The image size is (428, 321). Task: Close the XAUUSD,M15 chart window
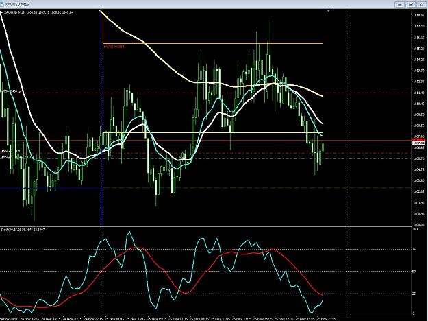tap(422, 4)
